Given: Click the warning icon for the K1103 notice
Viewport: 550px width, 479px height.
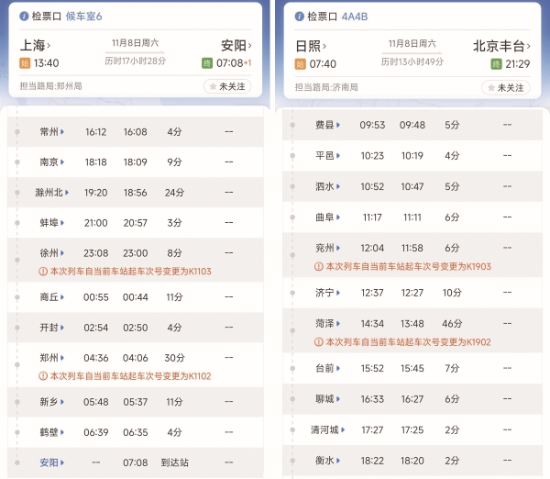Looking at the screenshot, I should pos(43,271).
